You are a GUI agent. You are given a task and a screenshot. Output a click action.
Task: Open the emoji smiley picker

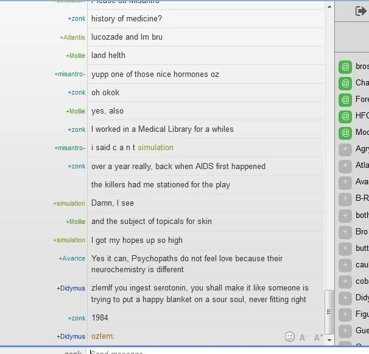[x=290, y=336]
